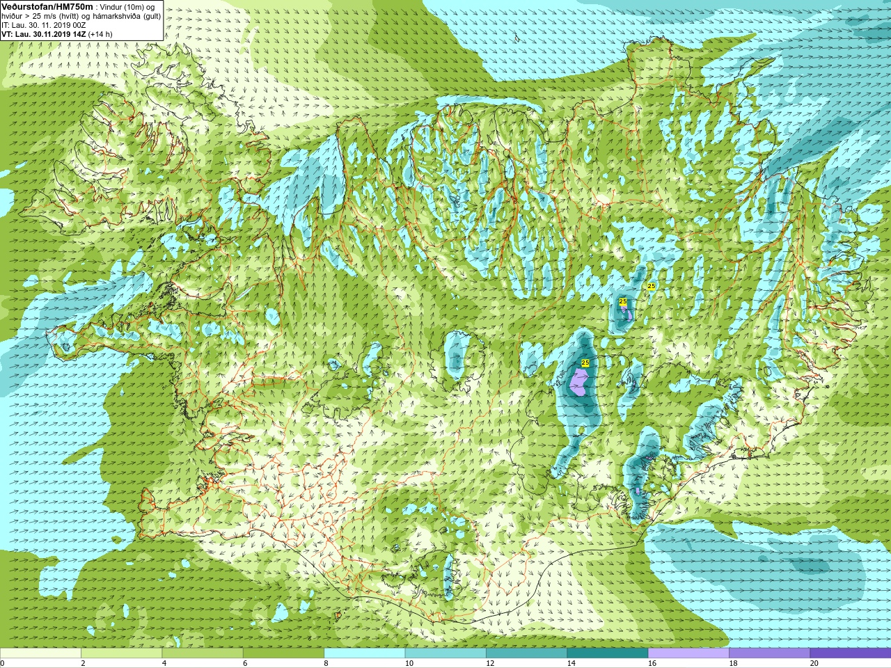Viewport: 891px width, 668px height.
Task: Click the 16–18 m/s light lavender swatch
Action: (688, 653)
